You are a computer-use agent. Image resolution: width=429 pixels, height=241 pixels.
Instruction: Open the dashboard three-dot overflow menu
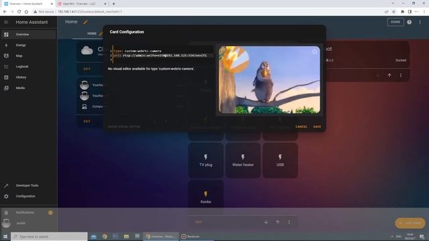click(x=420, y=22)
